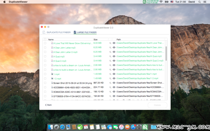The image size is (210, 131).
Task: Select checkbox beside 1.mp4
Action: pos(45,74)
